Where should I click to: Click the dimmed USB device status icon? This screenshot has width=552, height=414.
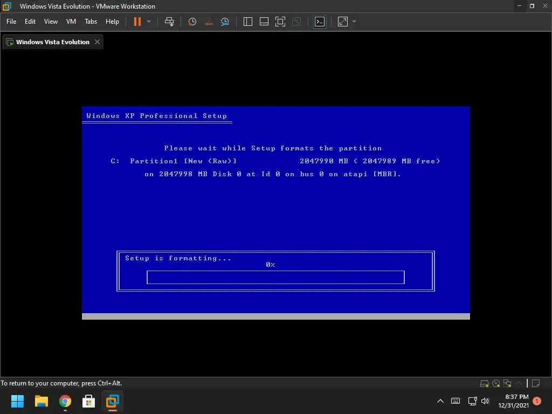point(519,383)
